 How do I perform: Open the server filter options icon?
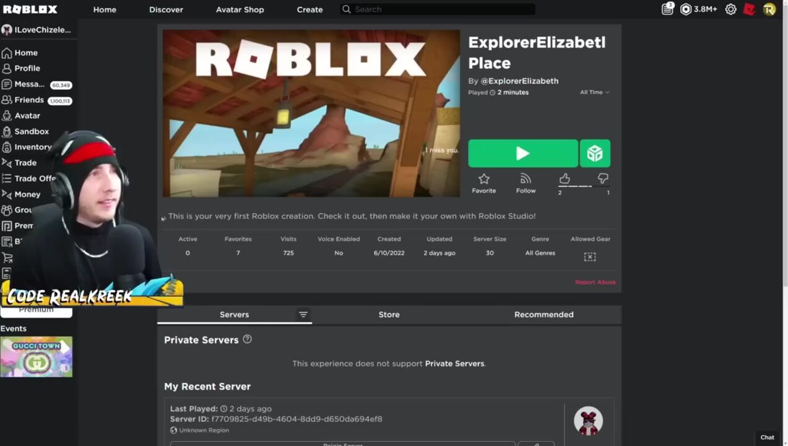click(x=303, y=314)
